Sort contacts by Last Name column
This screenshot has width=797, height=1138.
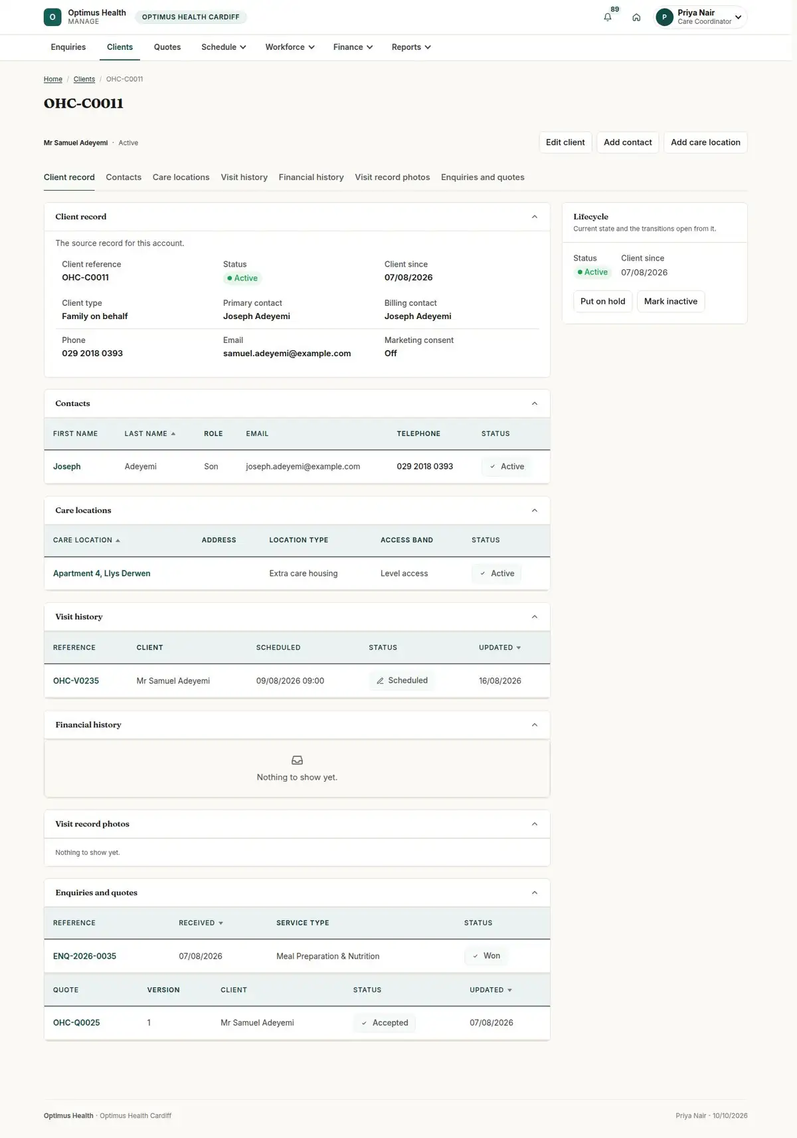[150, 433]
